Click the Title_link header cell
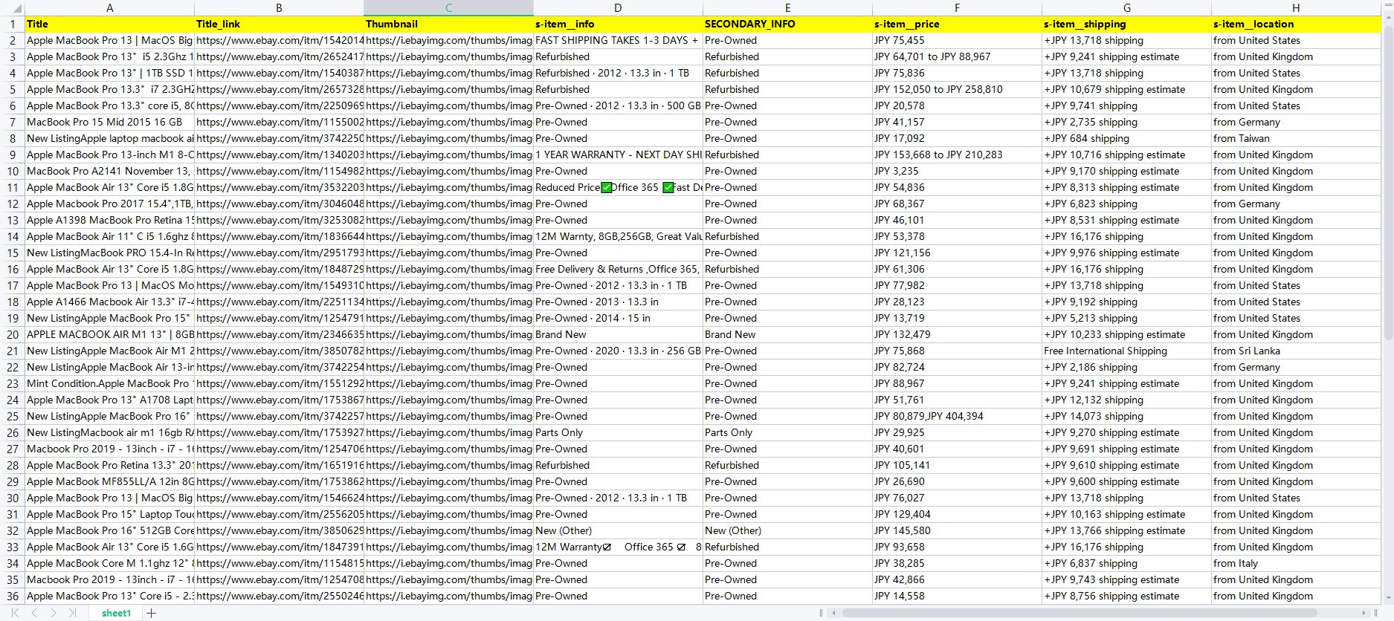The width and height of the screenshot is (1394, 621). tap(279, 24)
